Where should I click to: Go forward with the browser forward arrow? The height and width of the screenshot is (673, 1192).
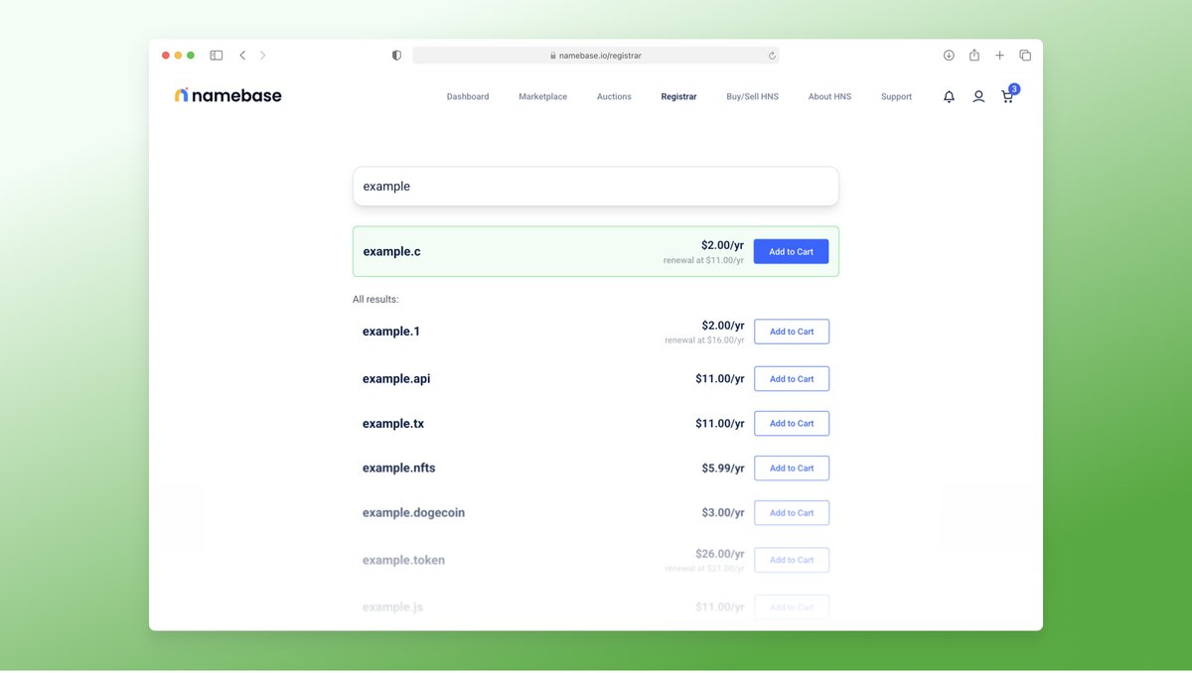point(262,56)
